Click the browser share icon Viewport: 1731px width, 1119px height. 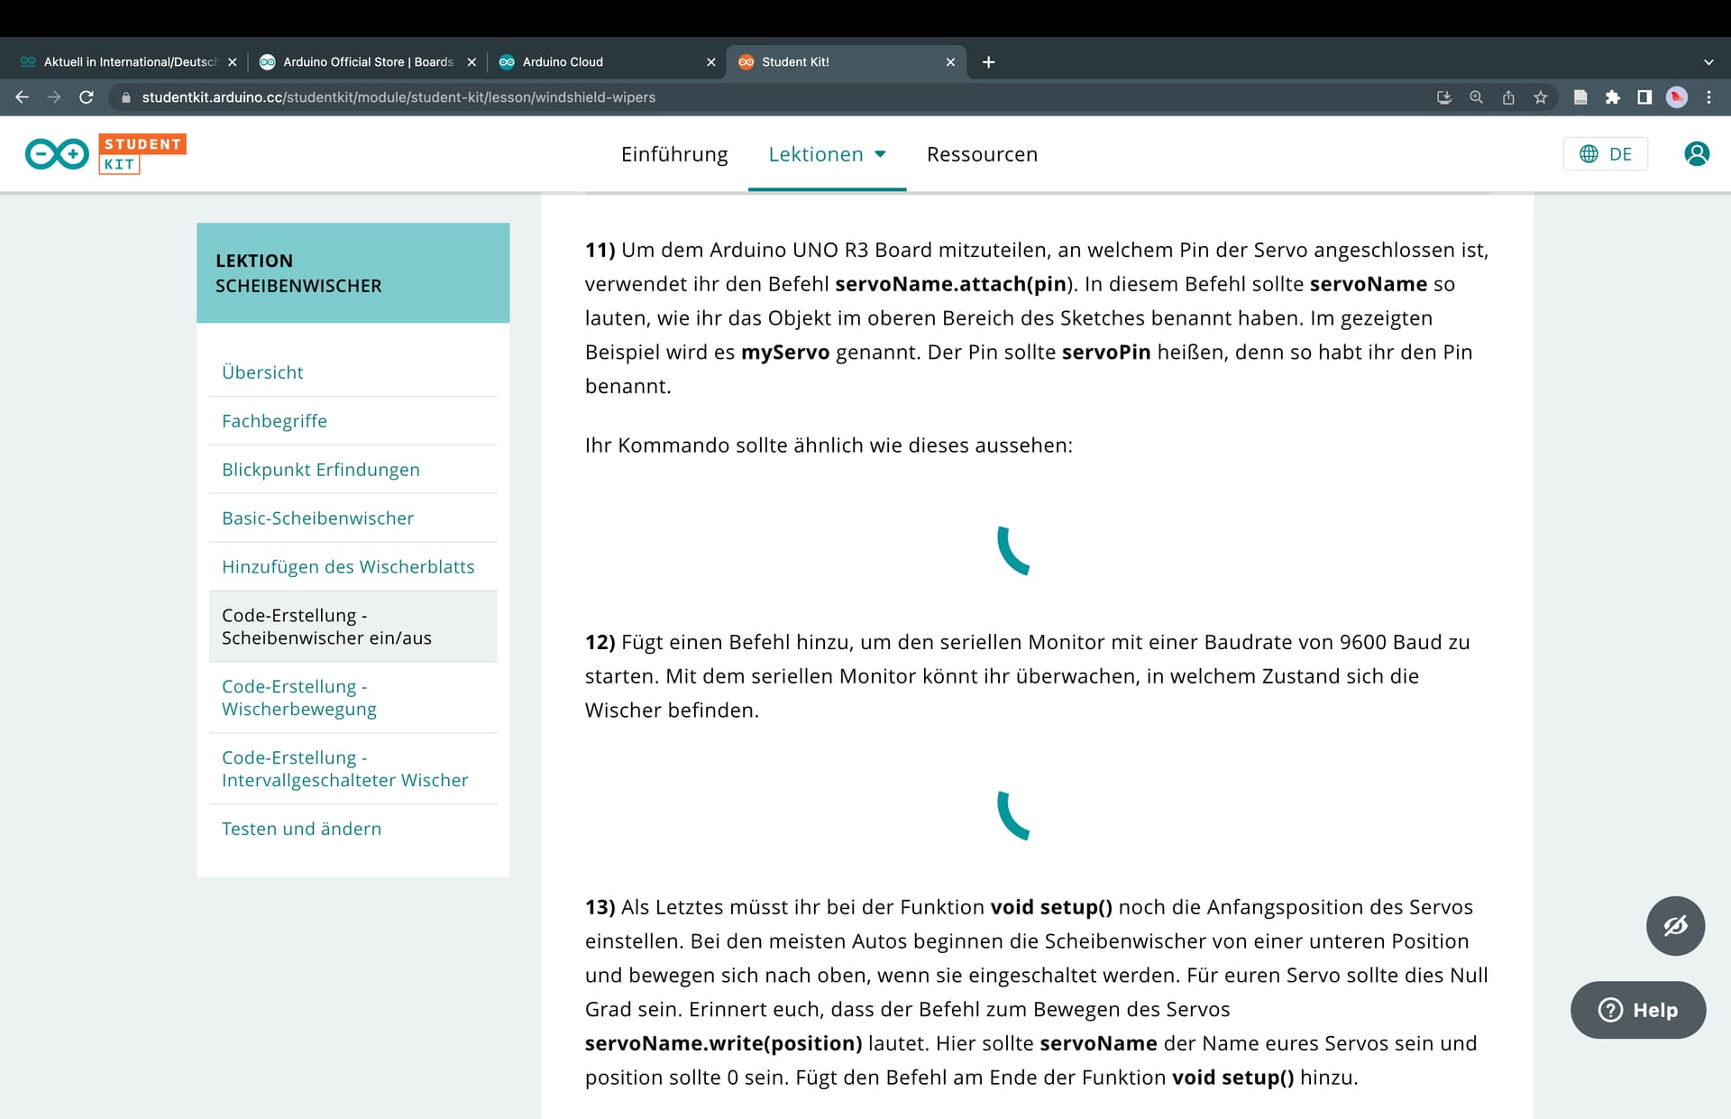[1508, 97]
